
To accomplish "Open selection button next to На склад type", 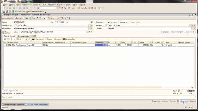I will (x=106, y=25).
